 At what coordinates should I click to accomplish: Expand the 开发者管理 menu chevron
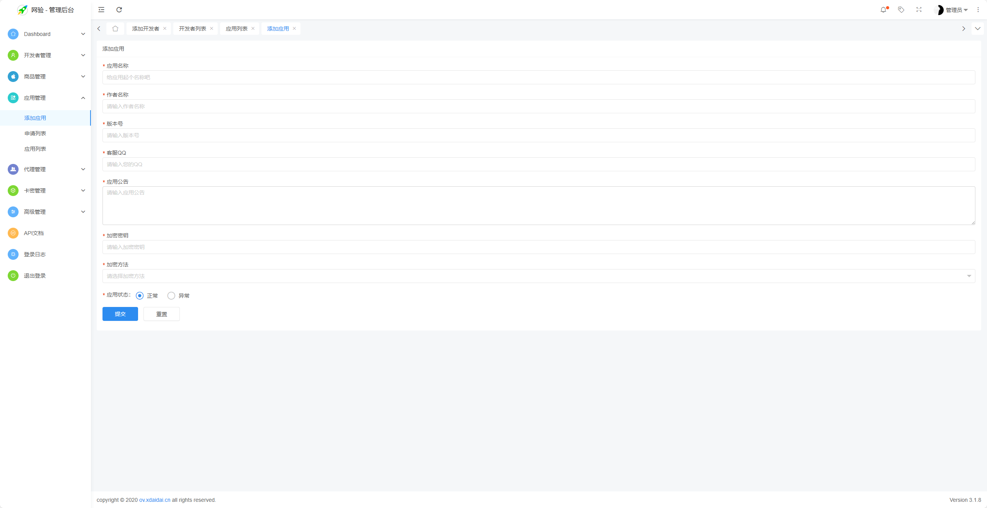point(83,55)
